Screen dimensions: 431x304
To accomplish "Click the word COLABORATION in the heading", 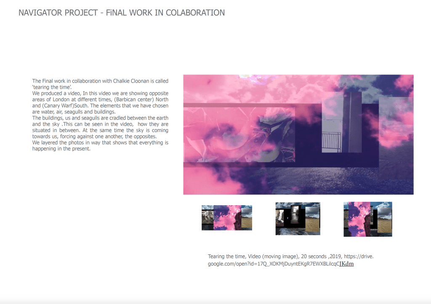I will tap(195, 13).
